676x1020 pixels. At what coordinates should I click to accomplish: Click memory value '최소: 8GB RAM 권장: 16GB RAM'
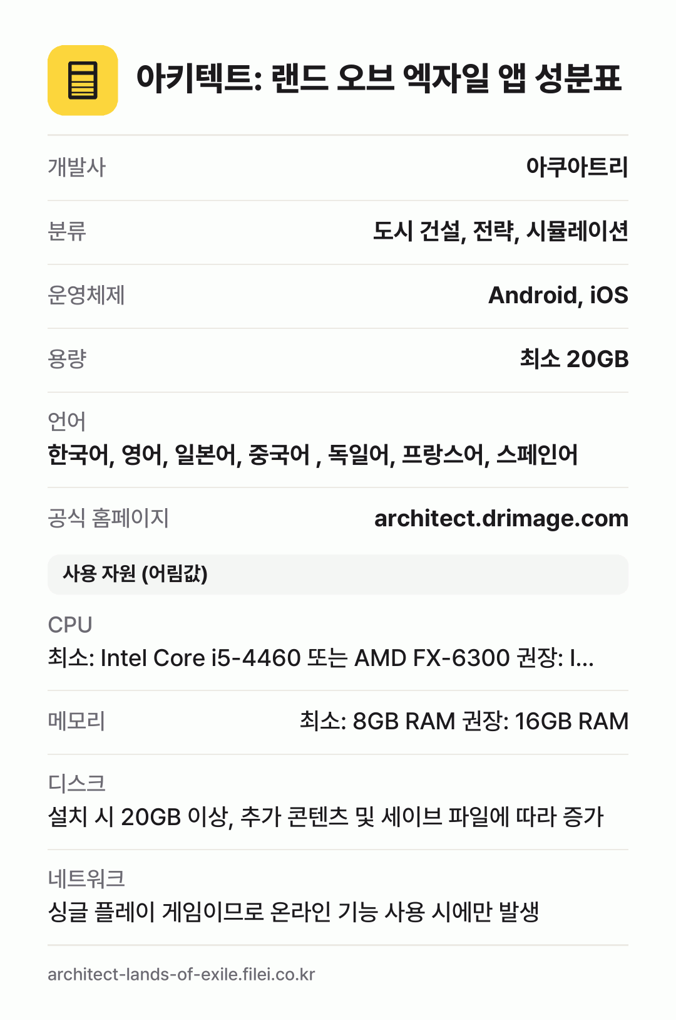[464, 722]
